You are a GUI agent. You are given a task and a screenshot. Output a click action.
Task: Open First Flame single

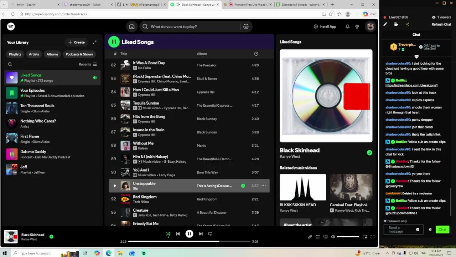click(x=53, y=139)
